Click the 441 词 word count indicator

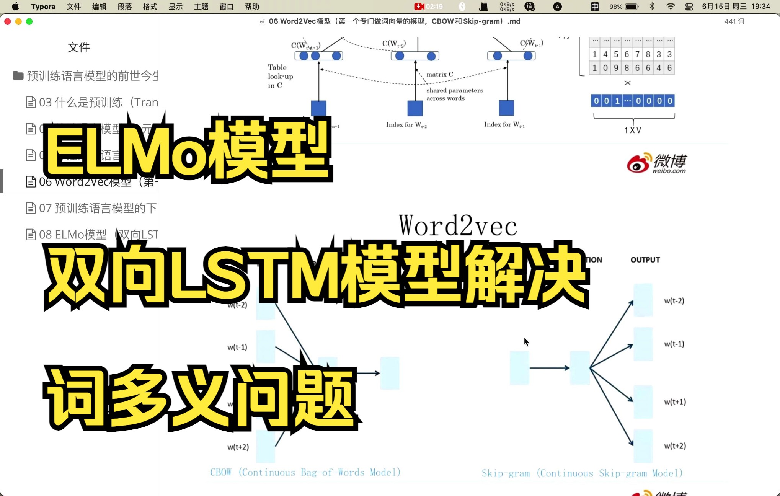click(x=734, y=21)
